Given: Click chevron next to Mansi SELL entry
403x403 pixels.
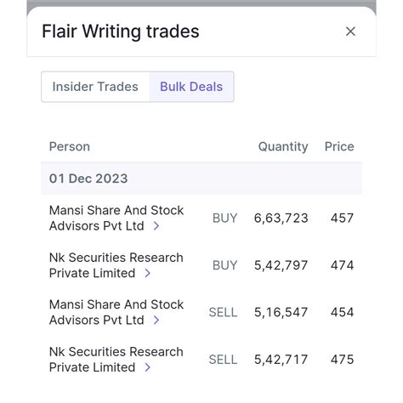Looking at the screenshot, I should (156, 321).
